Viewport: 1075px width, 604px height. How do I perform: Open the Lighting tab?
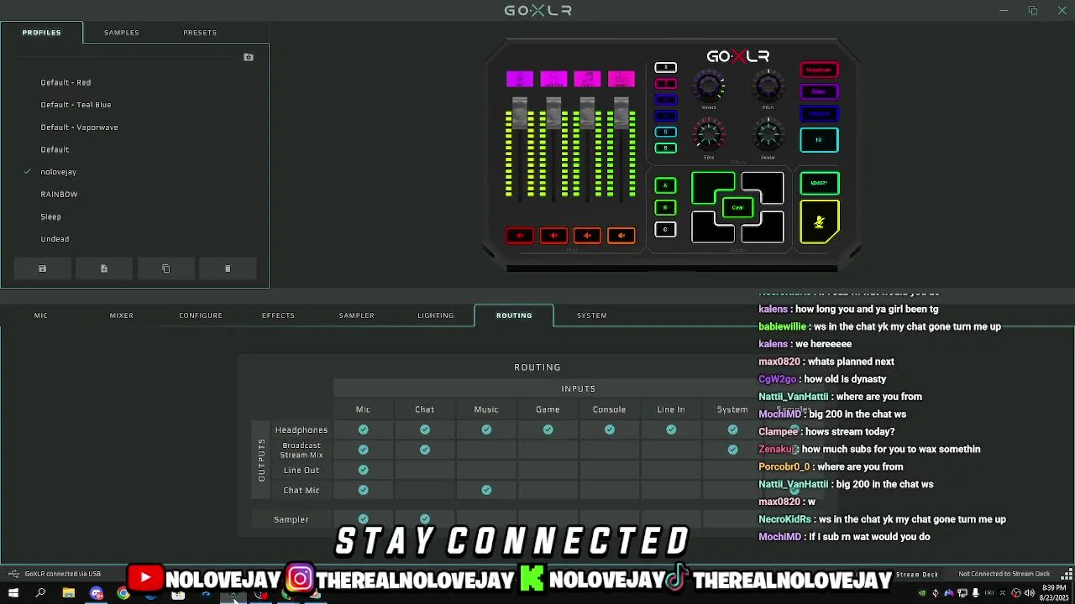point(436,315)
